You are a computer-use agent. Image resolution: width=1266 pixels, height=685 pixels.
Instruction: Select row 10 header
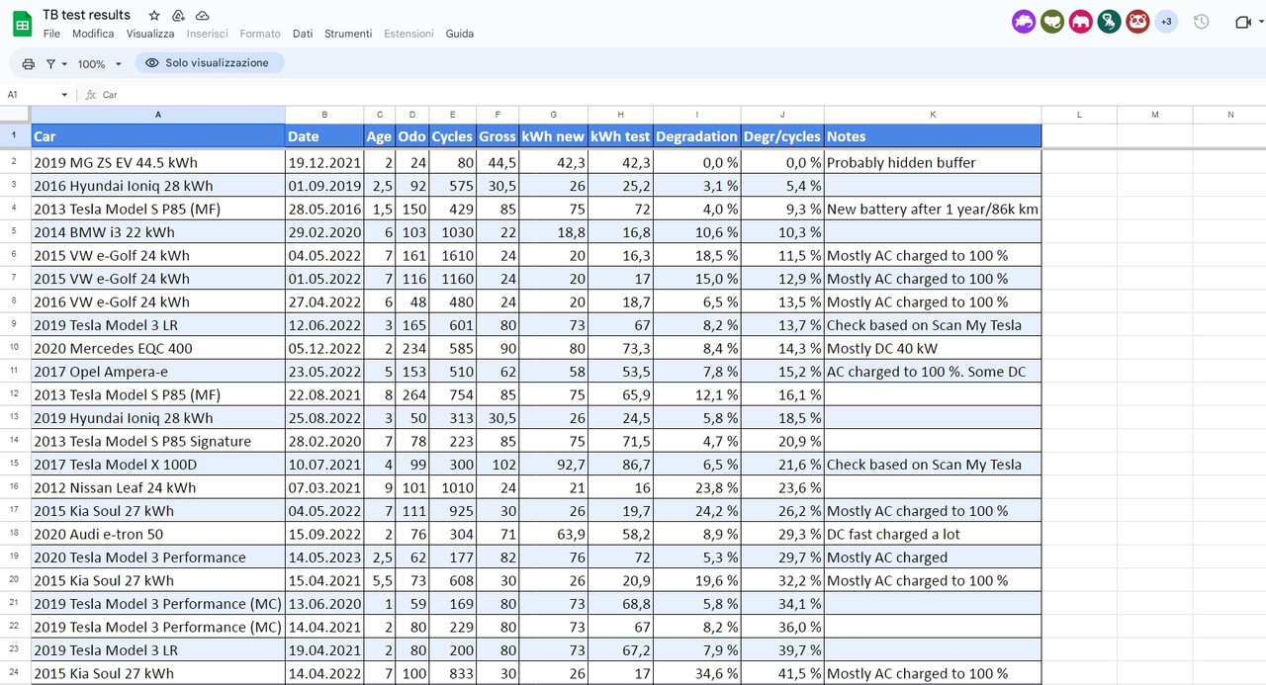coord(15,348)
